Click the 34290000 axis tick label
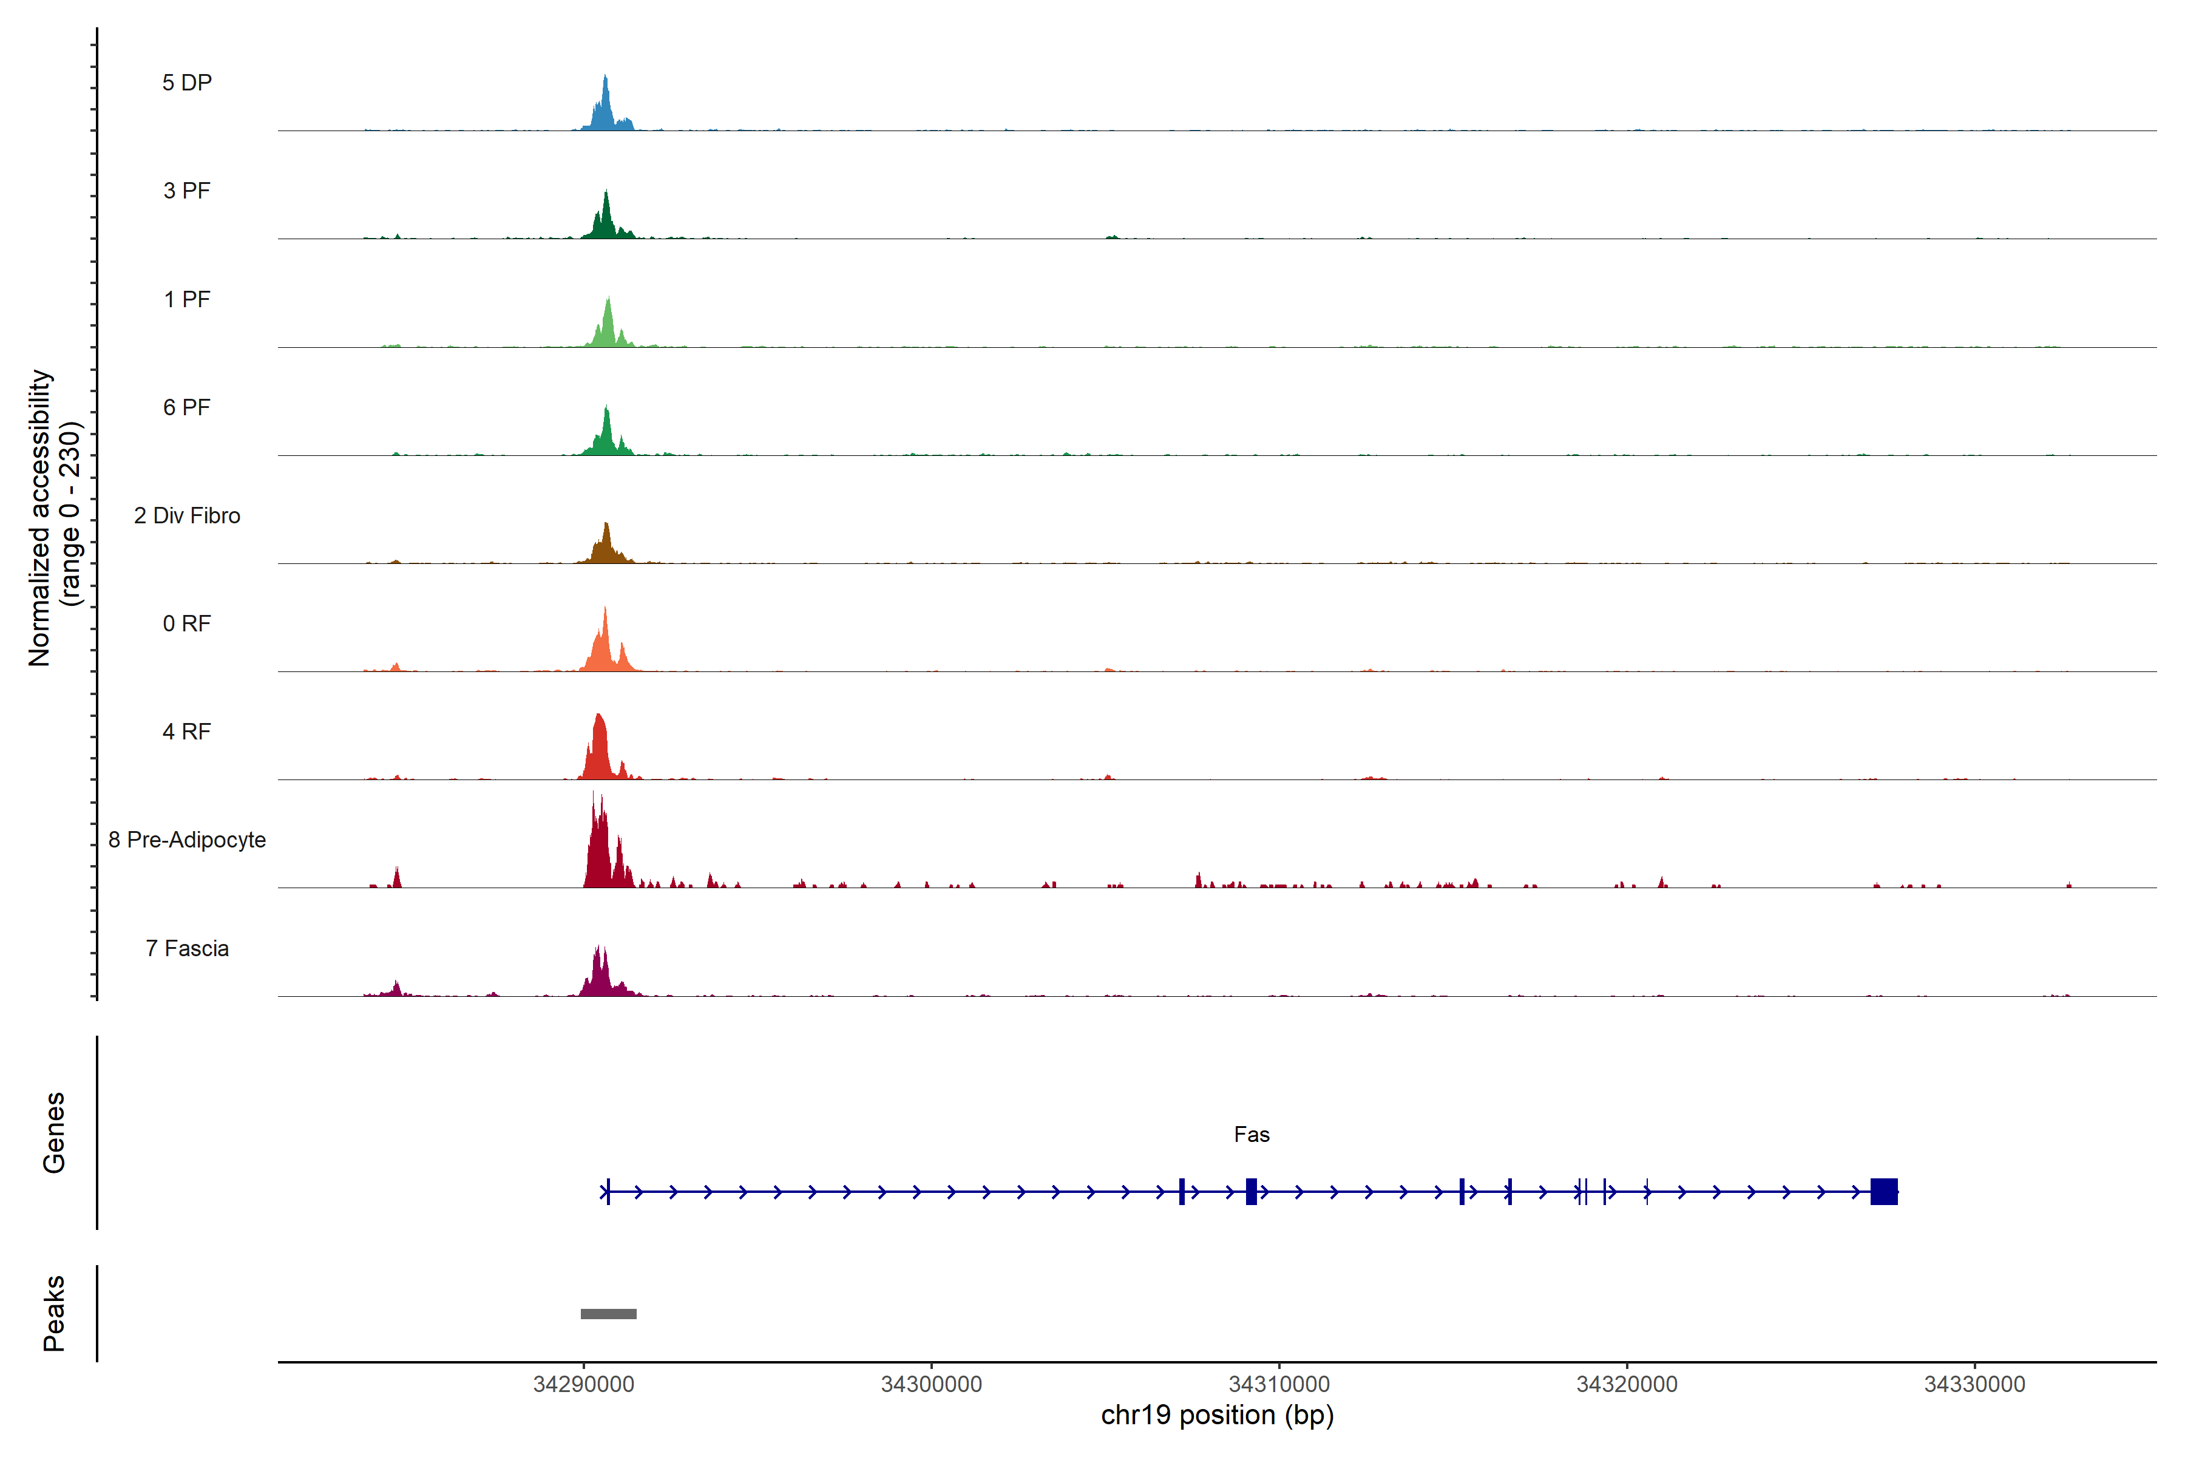 pyautogui.click(x=583, y=1384)
